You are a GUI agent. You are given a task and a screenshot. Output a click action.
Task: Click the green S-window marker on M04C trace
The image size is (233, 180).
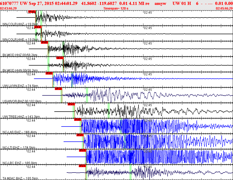click(131, 172)
